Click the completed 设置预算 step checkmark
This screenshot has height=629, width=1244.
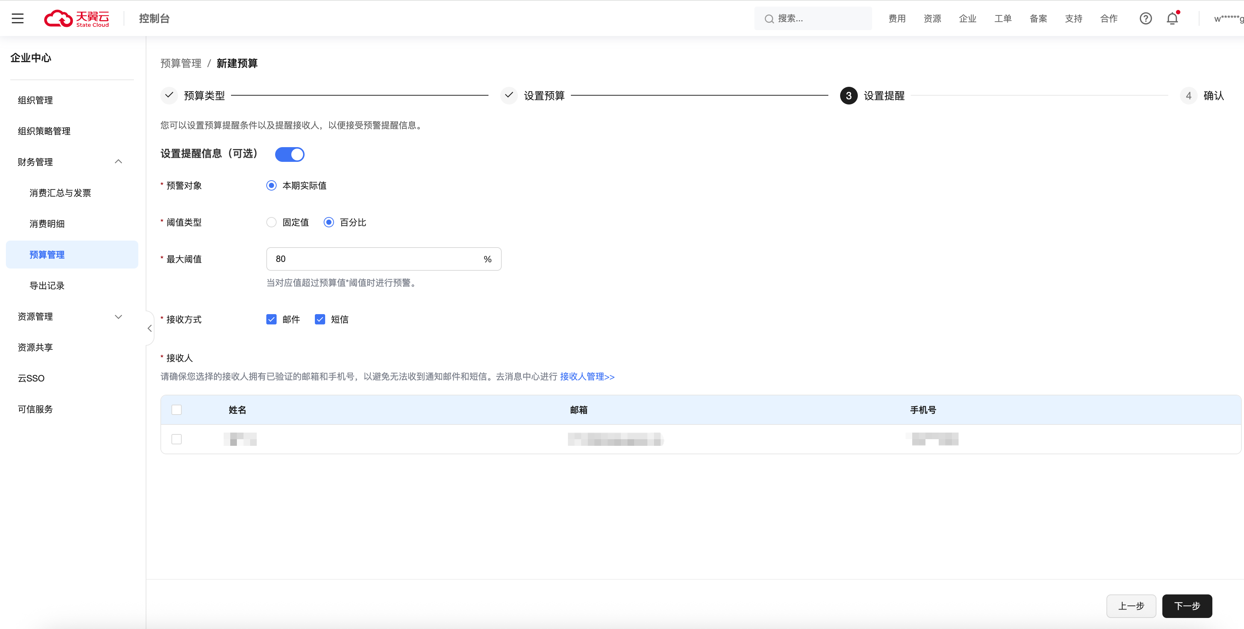coord(508,95)
